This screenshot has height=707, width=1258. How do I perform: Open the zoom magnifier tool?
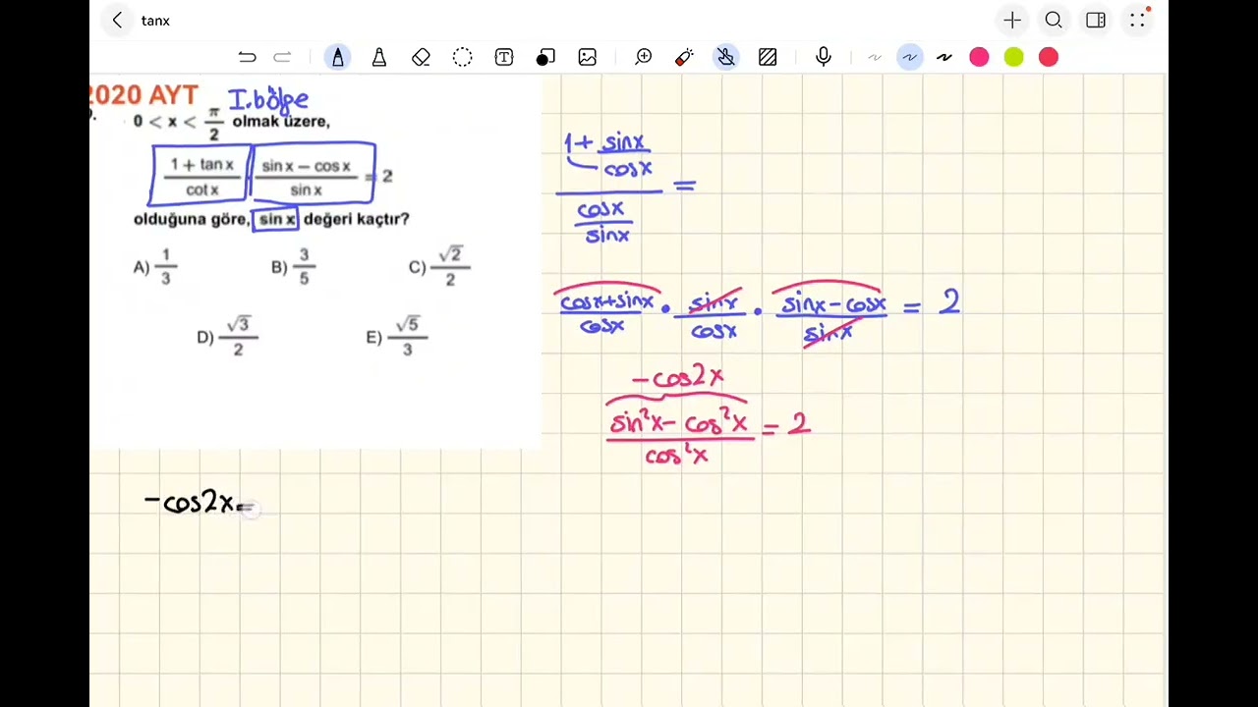pyautogui.click(x=644, y=58)
